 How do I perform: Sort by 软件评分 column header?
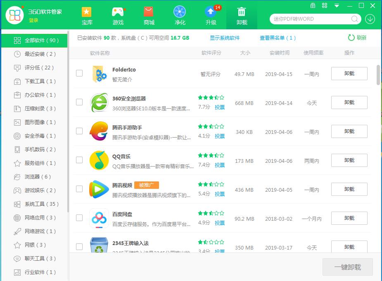click(211, 53)
